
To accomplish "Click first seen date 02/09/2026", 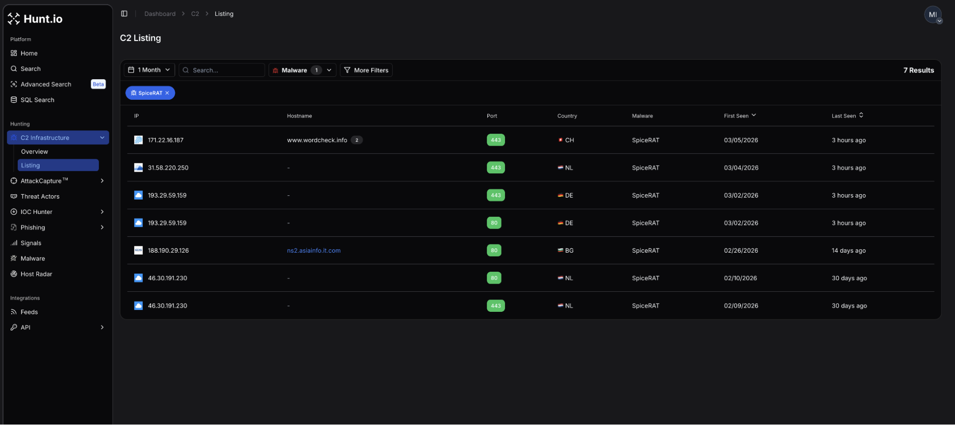I will [741, 306].
